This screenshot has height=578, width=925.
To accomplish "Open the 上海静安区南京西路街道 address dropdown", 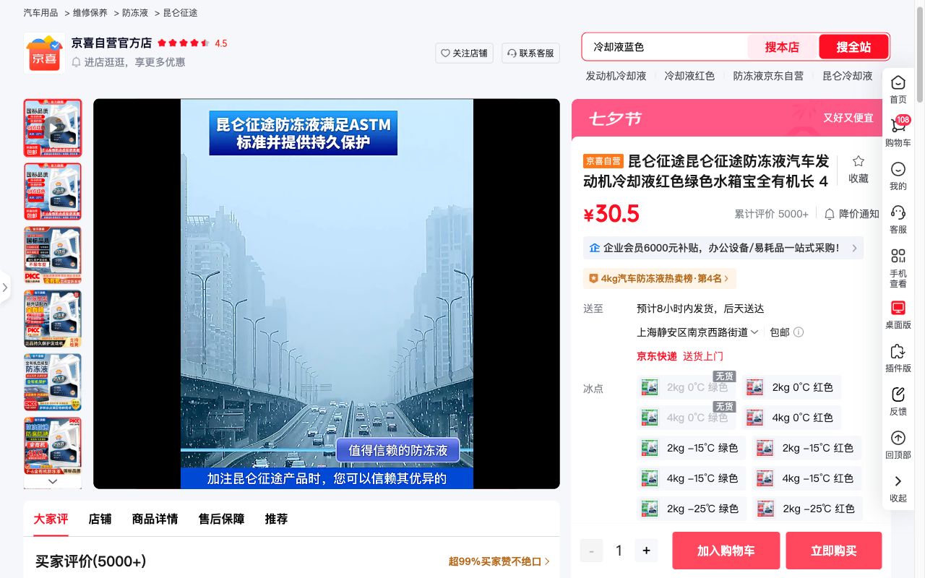I will 697,332.
